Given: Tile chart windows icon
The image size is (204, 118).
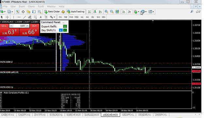Looking at the screenshot, I should [x=117, y=12].
